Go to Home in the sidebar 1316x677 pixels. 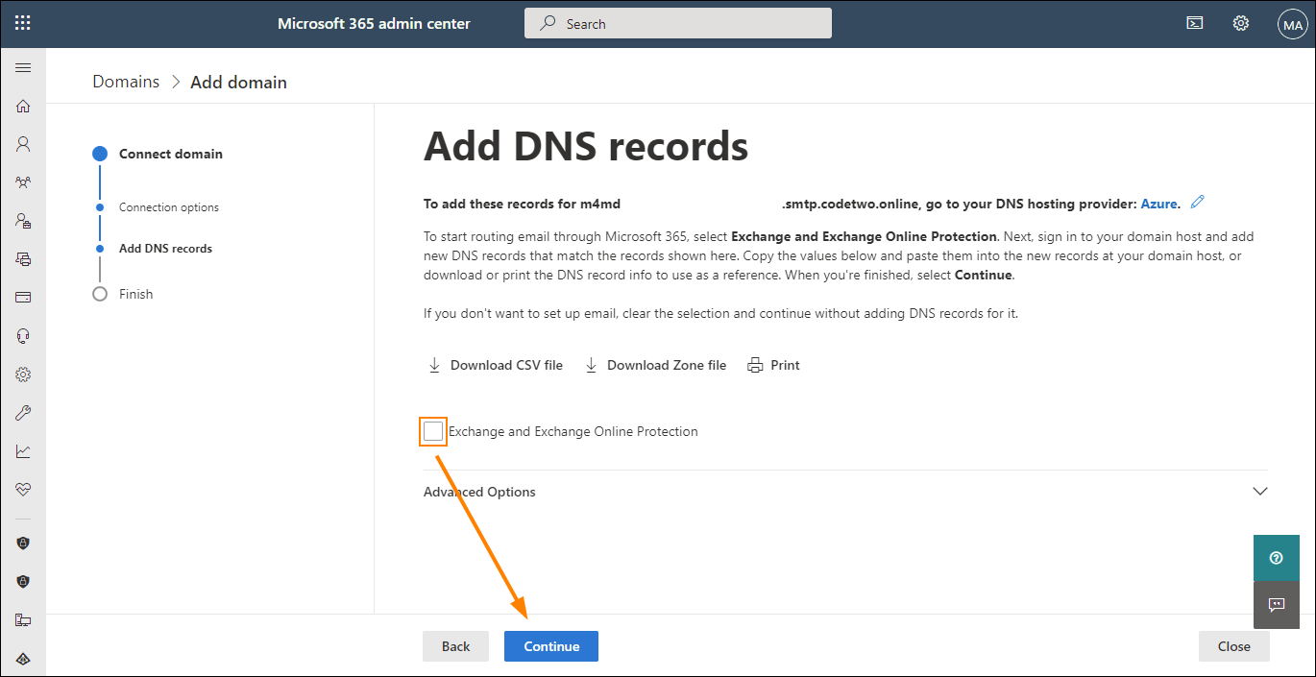tap(23, 107)
